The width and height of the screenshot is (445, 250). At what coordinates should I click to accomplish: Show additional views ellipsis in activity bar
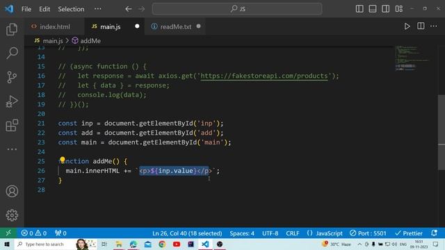[12, 149]
